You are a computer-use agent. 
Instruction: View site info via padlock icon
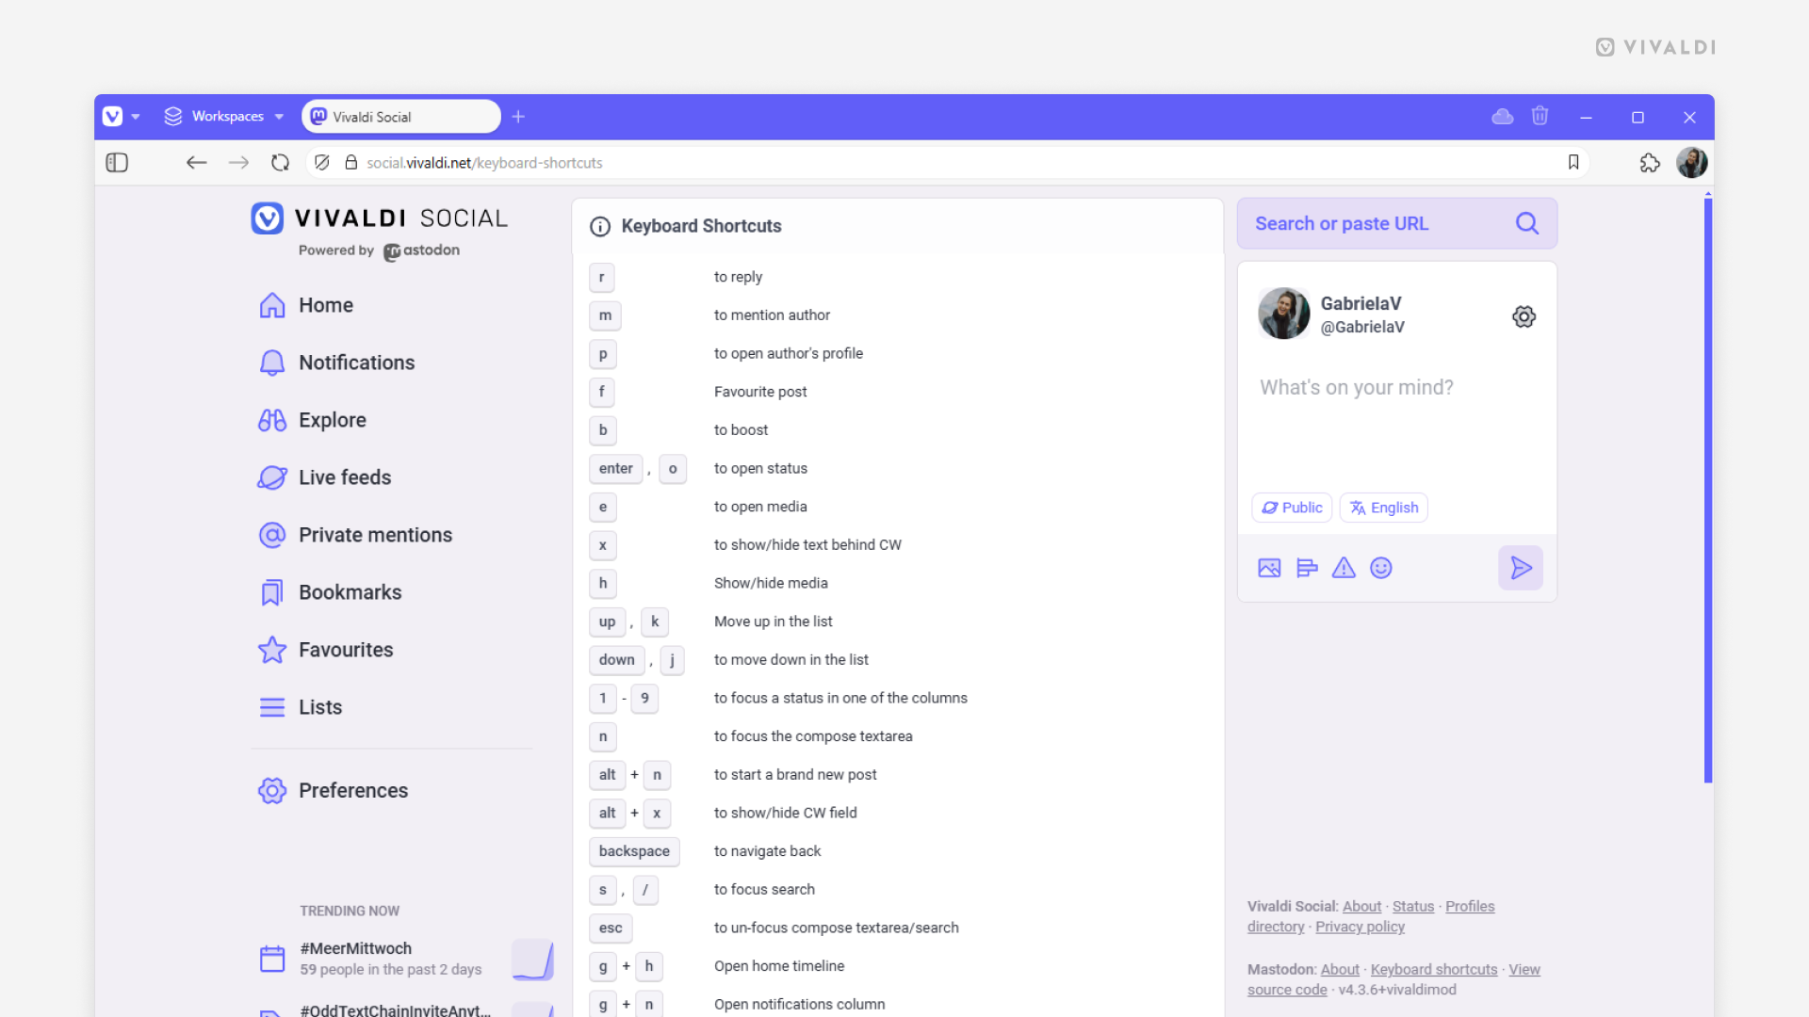[350, 163]
